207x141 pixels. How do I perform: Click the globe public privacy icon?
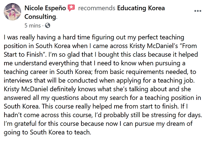coord(48,25)
